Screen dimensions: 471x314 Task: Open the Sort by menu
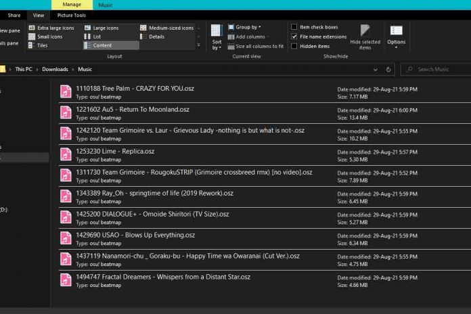tap(217, 37)
